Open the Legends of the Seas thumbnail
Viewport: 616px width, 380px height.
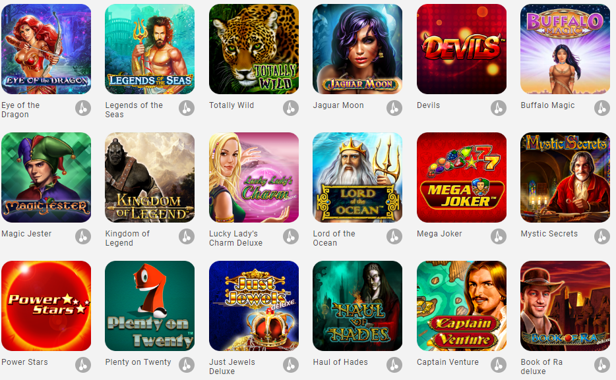click(x=150, y=49)
